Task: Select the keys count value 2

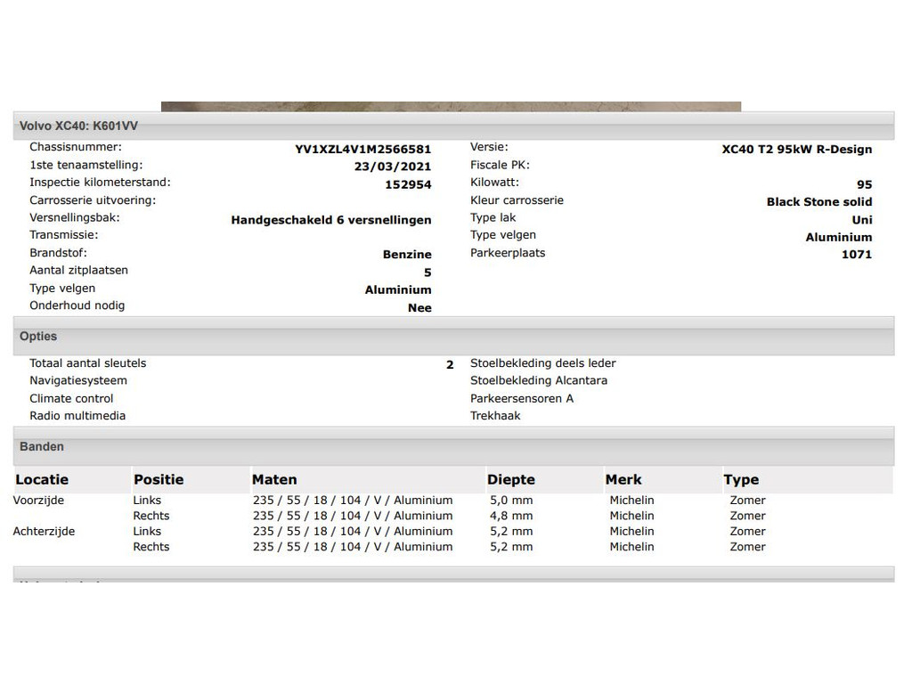Action: pyautogui.click(x=450, y=365)
